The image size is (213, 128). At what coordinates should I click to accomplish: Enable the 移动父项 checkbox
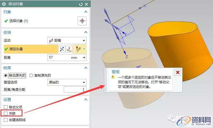[6, 107]
